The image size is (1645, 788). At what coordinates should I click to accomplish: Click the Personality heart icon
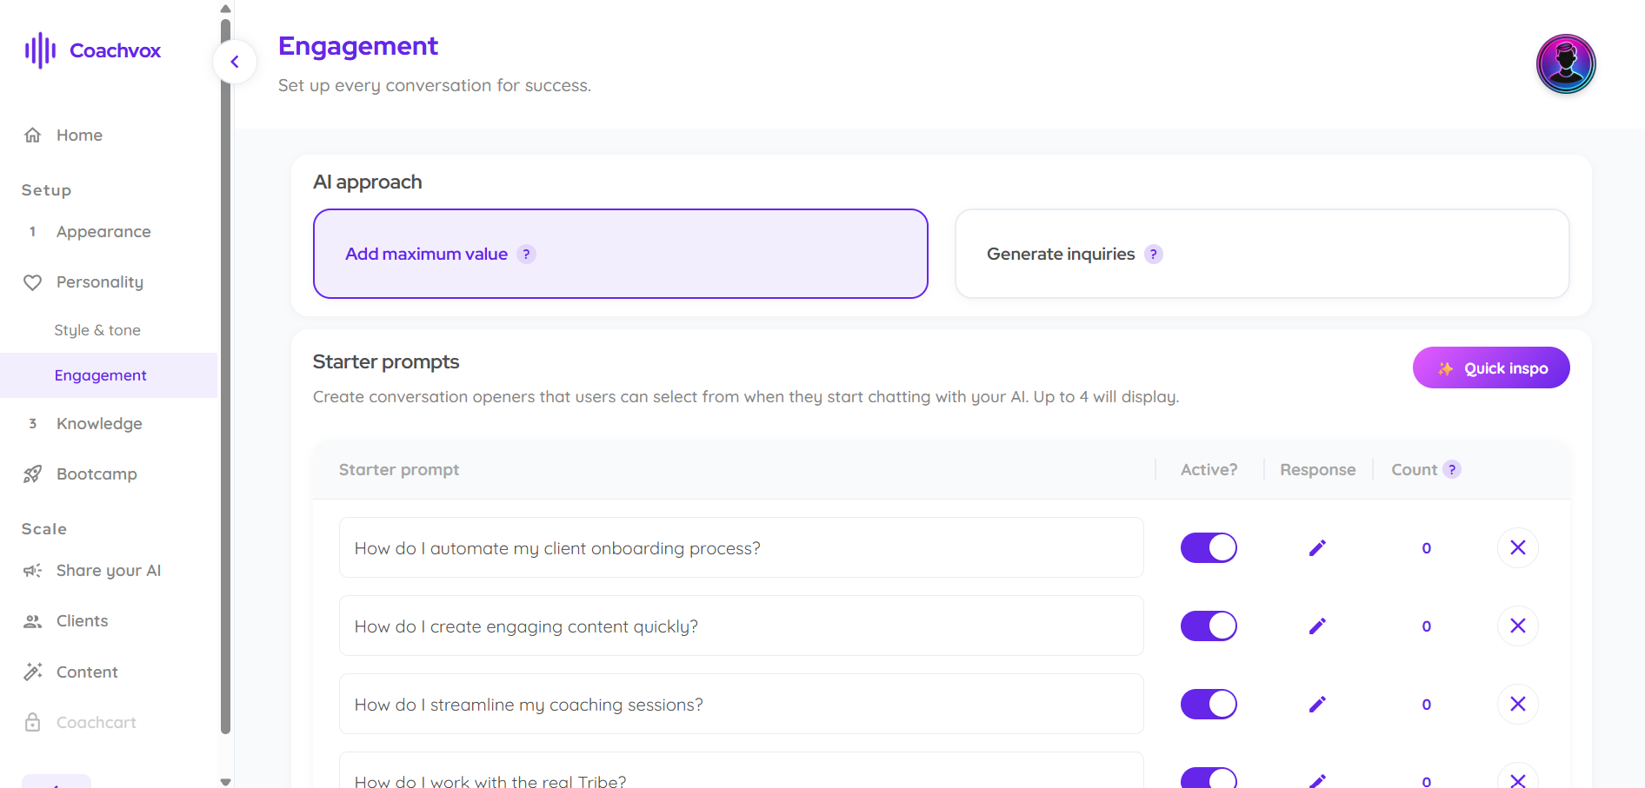(33, 282)
